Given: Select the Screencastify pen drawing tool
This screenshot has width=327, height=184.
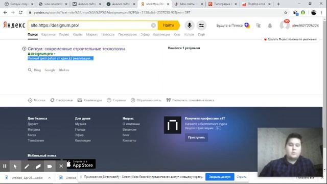Looking at the screenshot, I should coord(27,166).
